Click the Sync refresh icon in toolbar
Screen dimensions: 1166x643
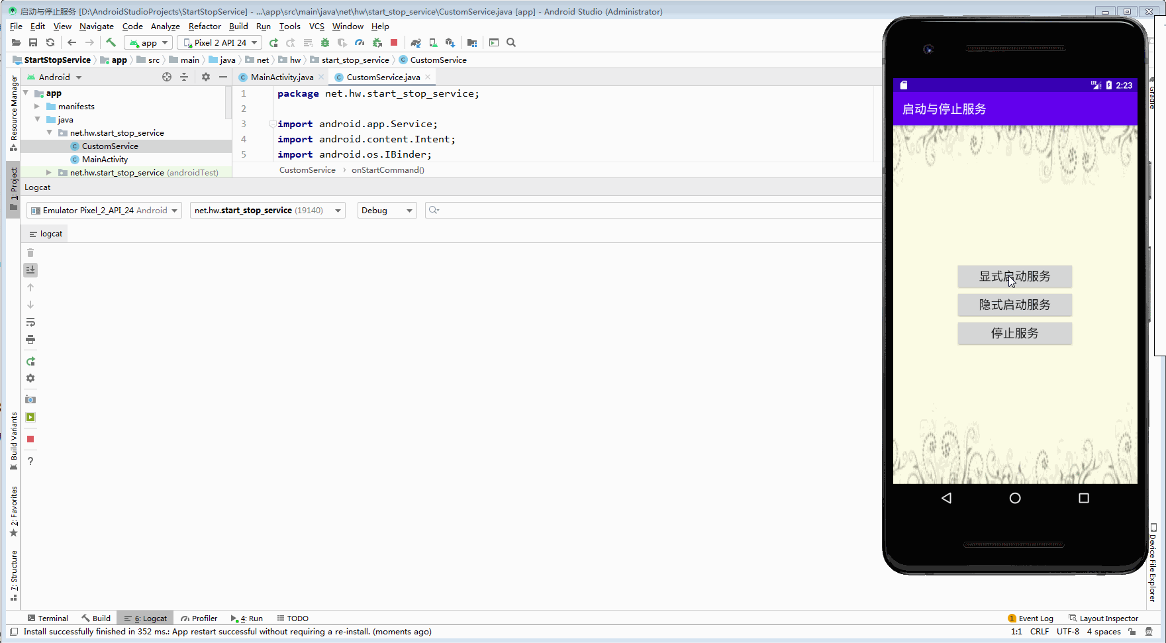pos(50,42)
